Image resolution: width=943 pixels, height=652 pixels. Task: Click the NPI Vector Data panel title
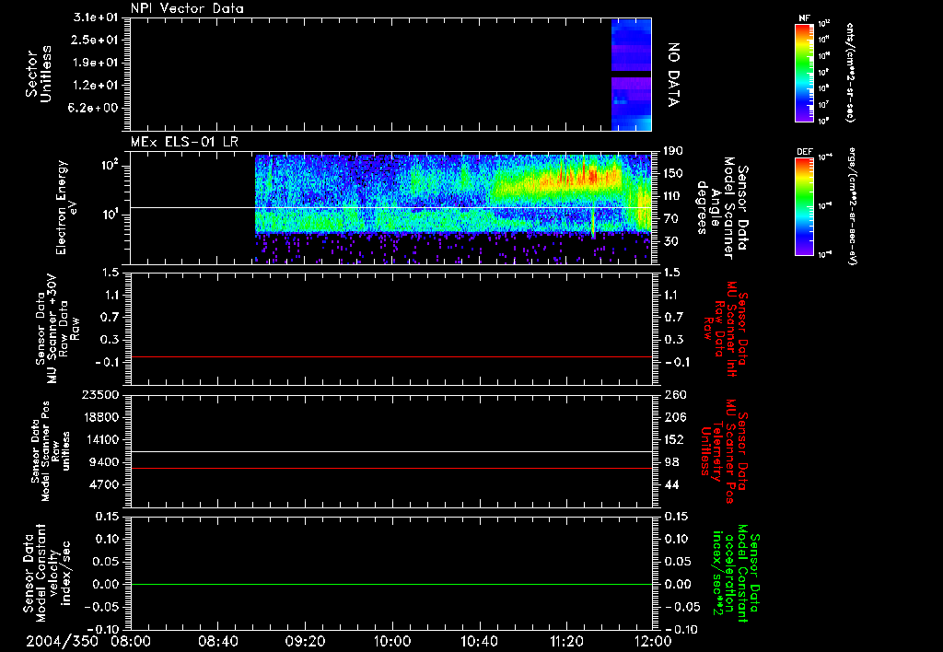click(187, 8)
